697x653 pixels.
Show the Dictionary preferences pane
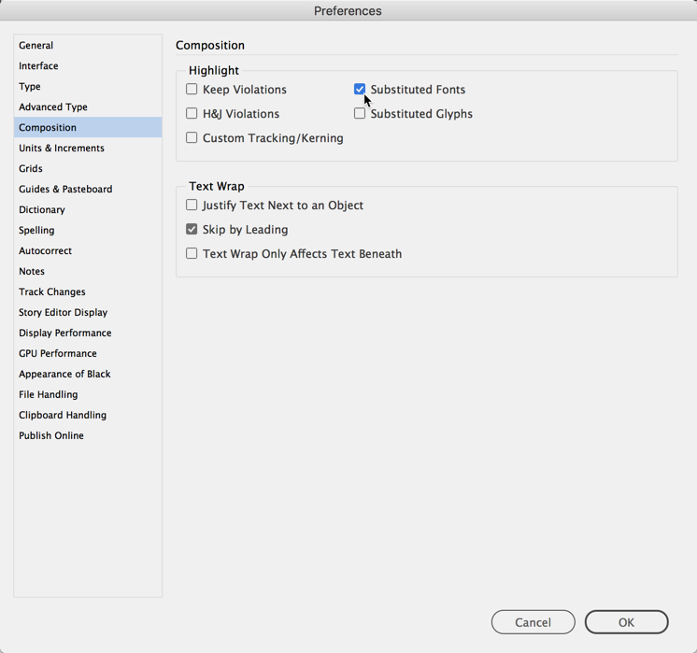(x=42, y=209)
